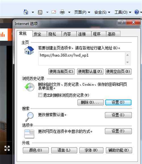Click the fullscreen expand arrows icon

pos(7,148)
